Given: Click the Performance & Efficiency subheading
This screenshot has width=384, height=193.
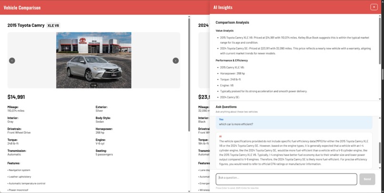Looking at the screenshot, I should coord(232,60).
